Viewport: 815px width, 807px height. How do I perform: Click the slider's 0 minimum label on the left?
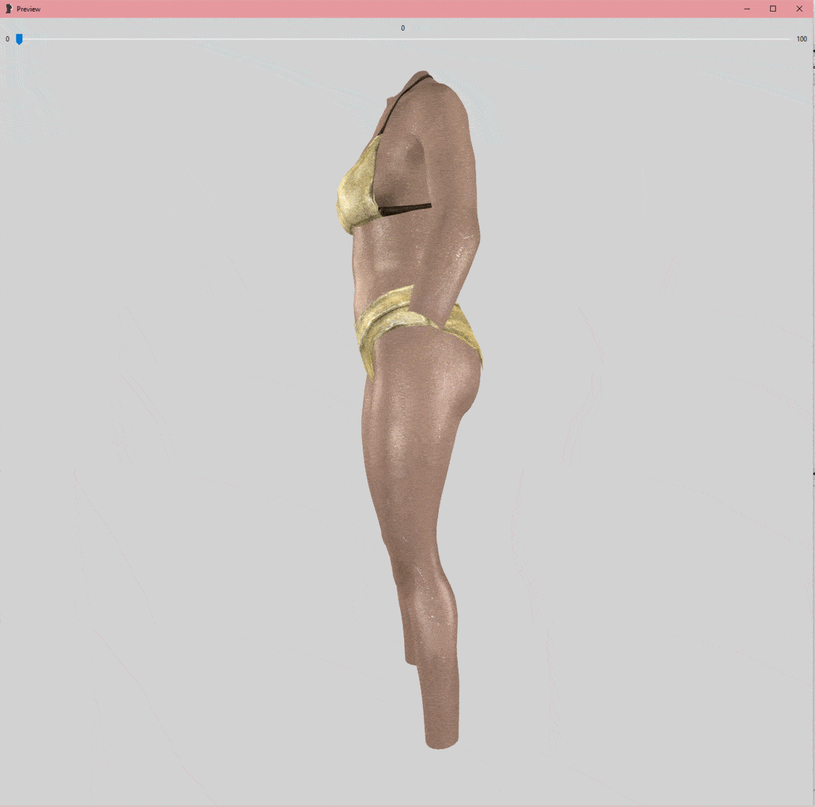(7, 39)
